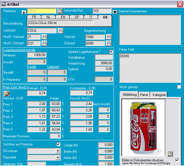Click the plus icon beside Sekundär-Ref.
The height and width of the screenshot is (166, 184).
click(115, 12)
